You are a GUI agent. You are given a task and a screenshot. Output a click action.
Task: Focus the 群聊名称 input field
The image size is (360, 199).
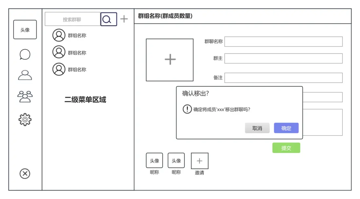point(283,42)
